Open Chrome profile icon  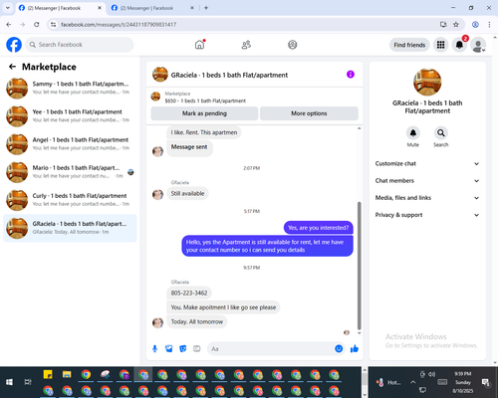475,25
